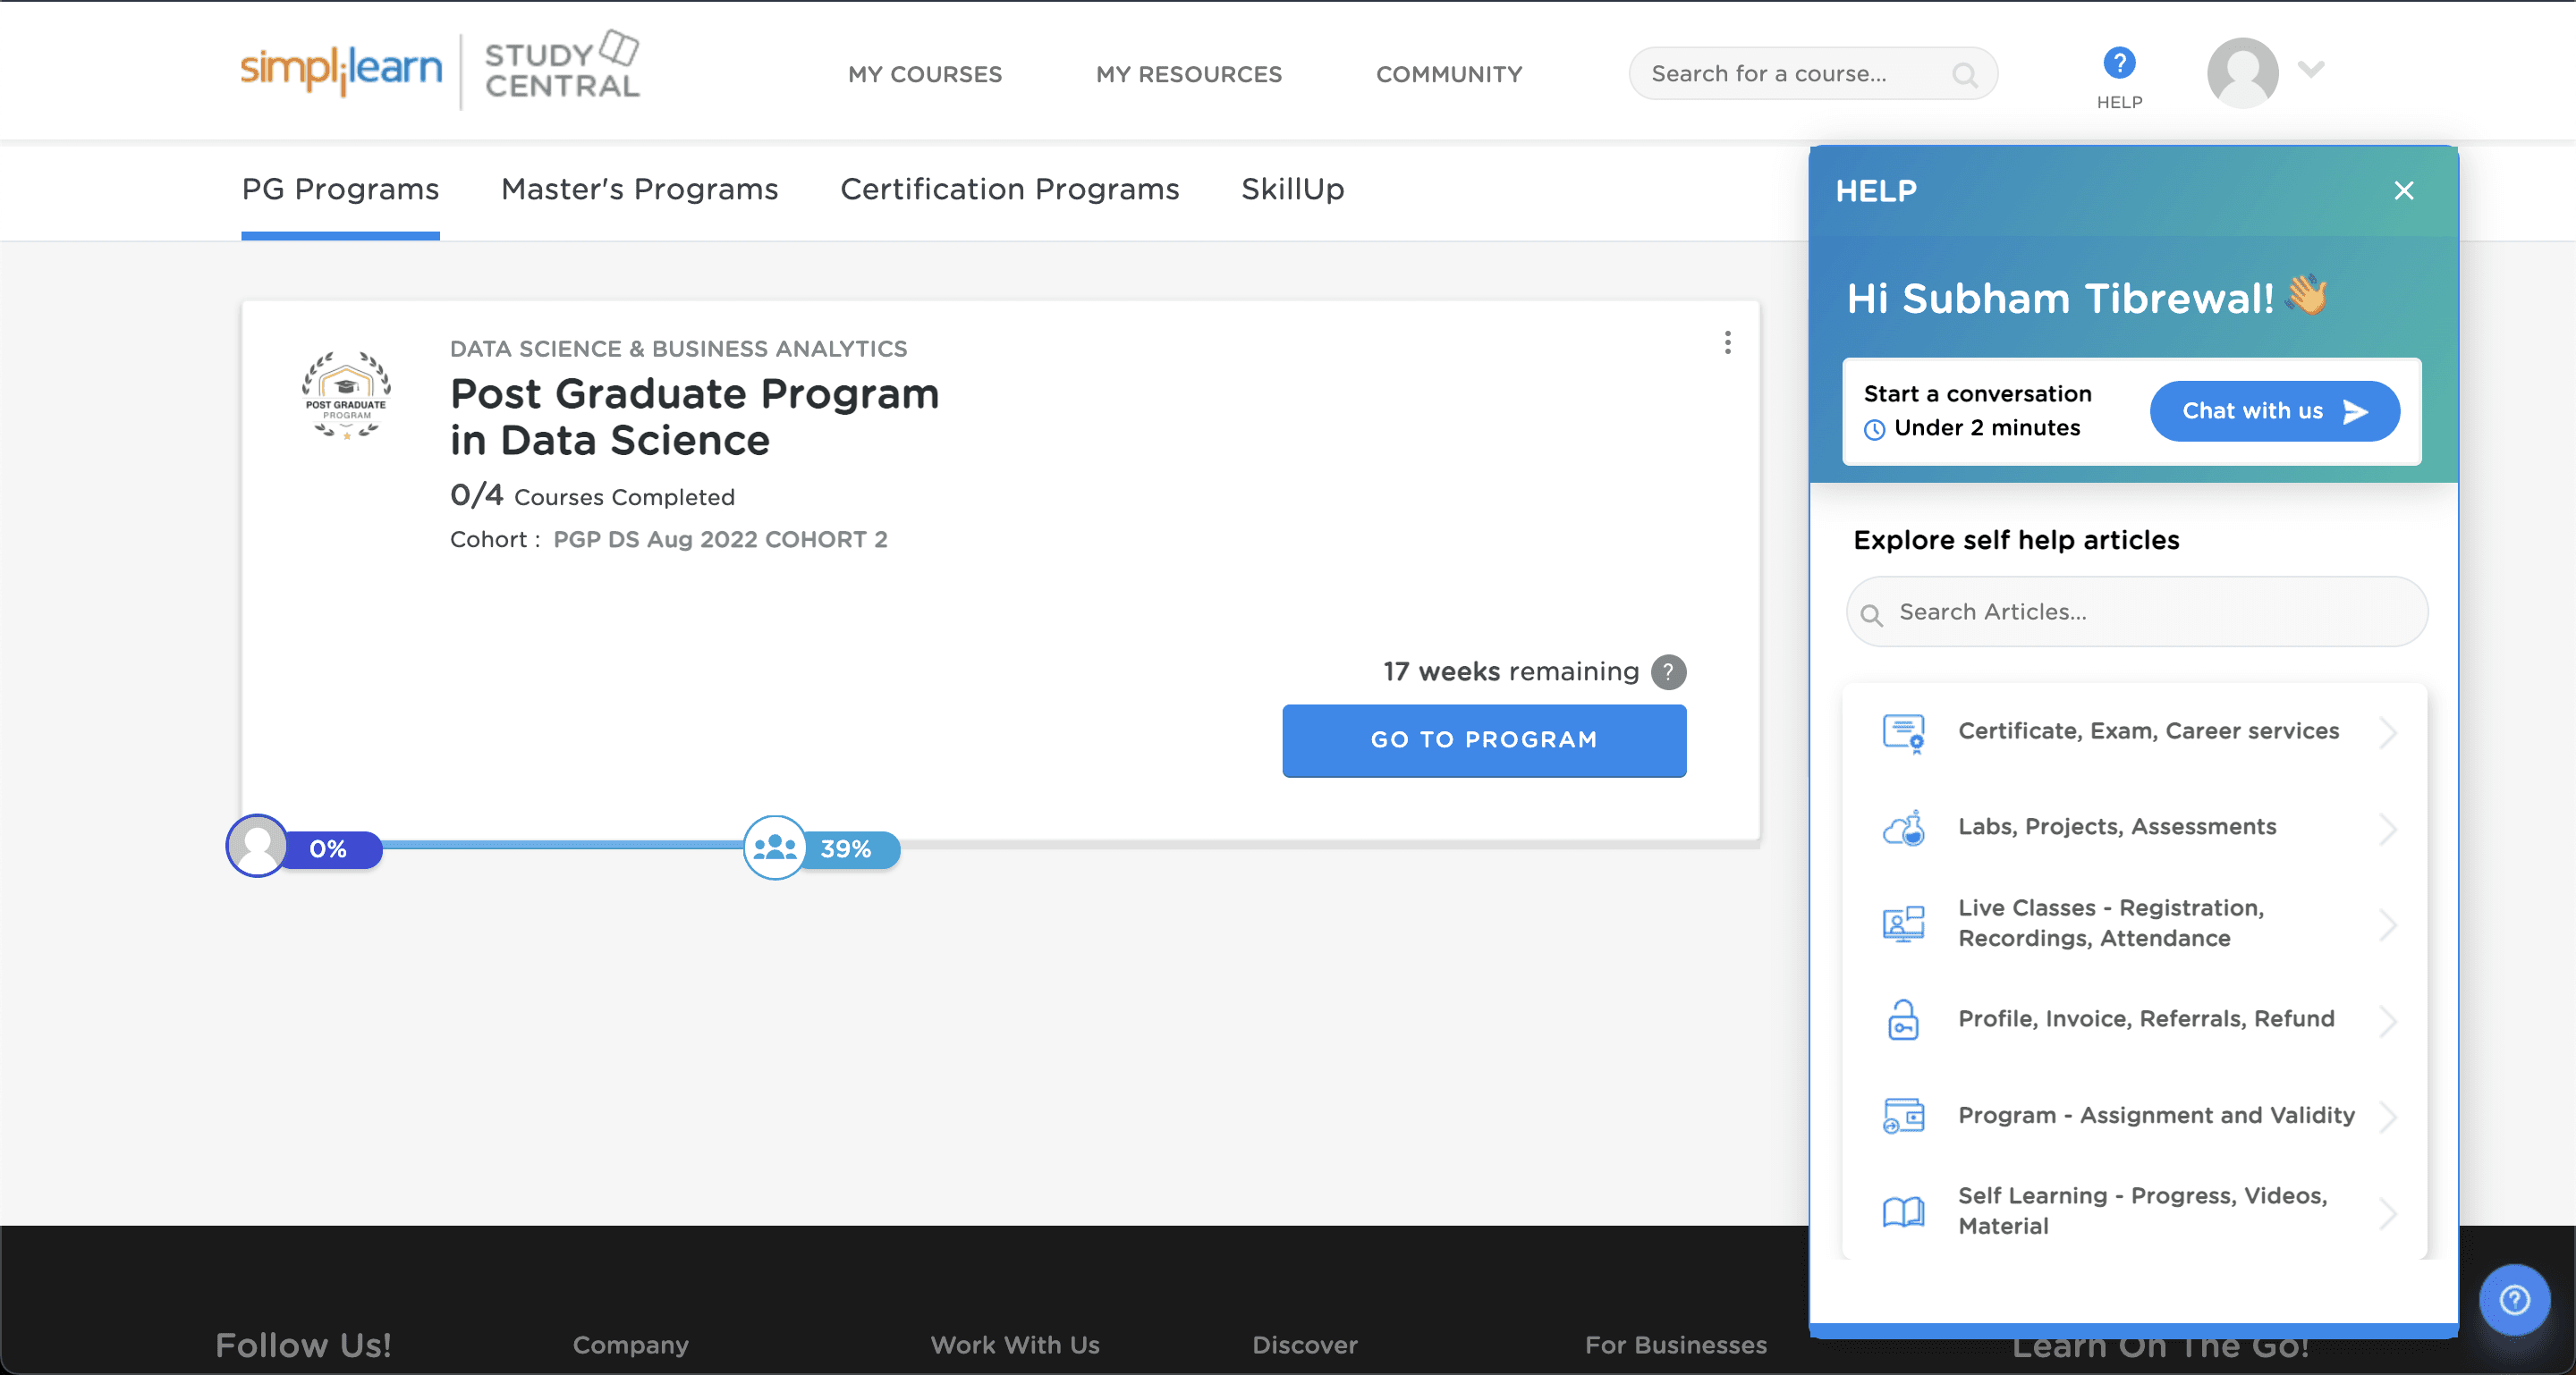2576x1375 pixels.
Task: Click the weeks remaining question mark icon
Action: (x=1668, y=672)
